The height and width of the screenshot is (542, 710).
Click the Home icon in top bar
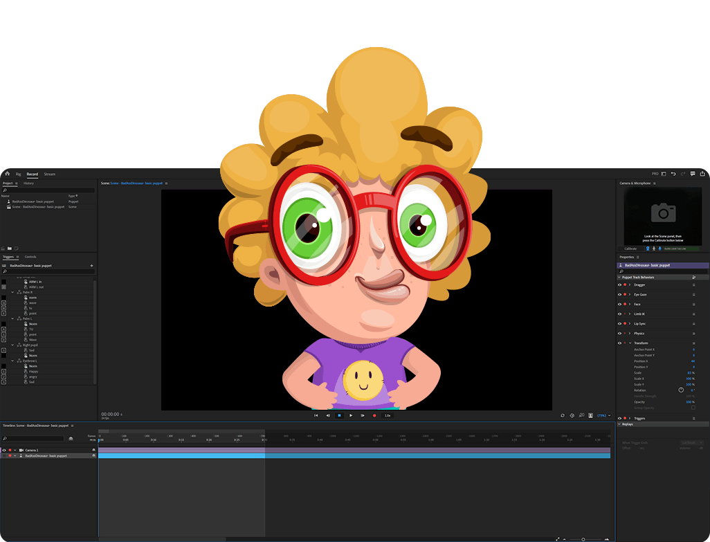pos(7,174)
